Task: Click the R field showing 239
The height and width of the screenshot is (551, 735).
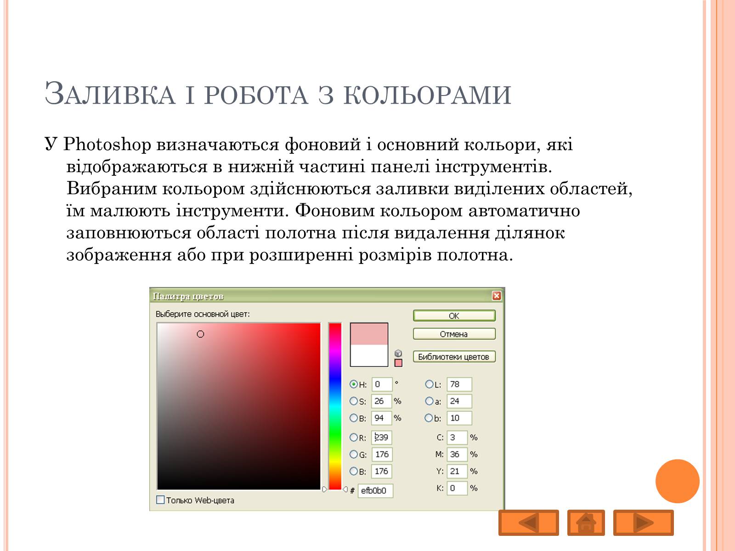Action: (382, 437)
